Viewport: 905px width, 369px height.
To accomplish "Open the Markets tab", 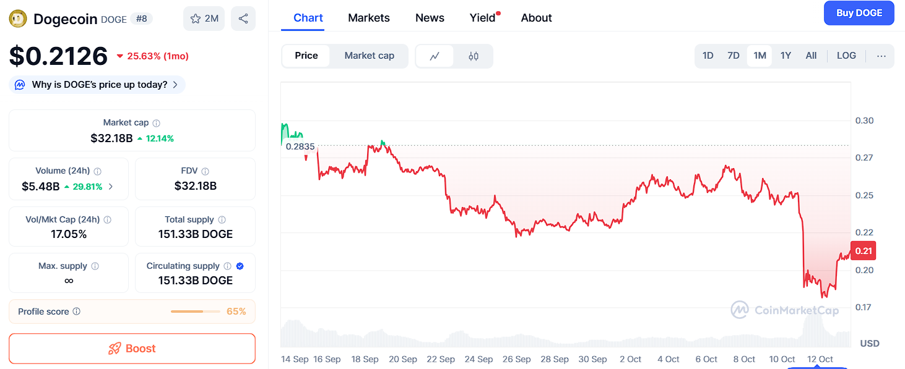I will (x=369, y=18).
